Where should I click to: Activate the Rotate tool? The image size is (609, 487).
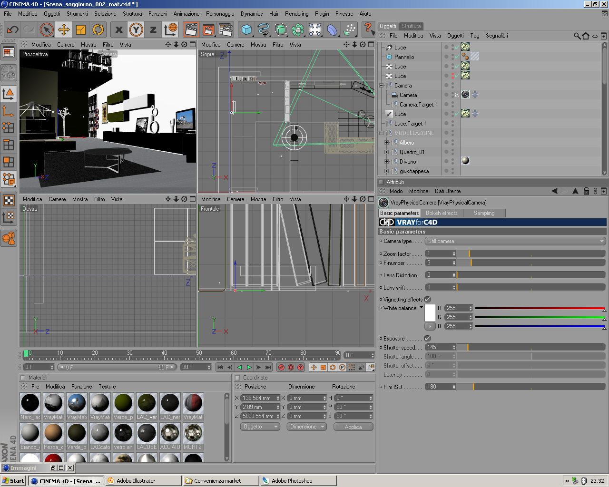98,30
